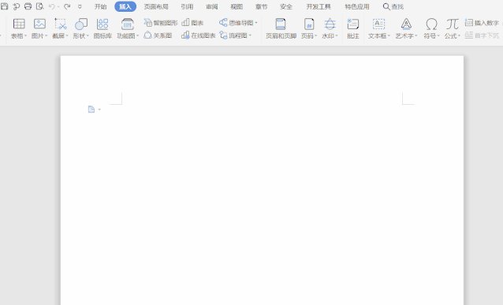Switch to the 页面布局 Page Layout tab
This screenshot has height=305, width=503.
pos(156,6)
